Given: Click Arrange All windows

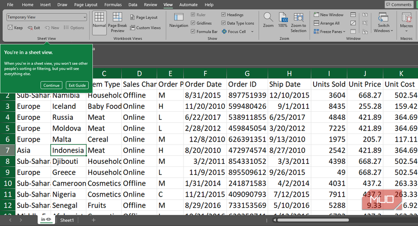Looking at the screenshot, I should pyautogui.click(x=327, y=23).
